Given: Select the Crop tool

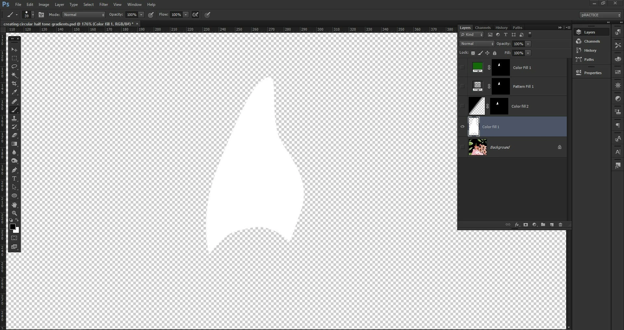Looking at the screenshot, I should click(x=14, y=84).
